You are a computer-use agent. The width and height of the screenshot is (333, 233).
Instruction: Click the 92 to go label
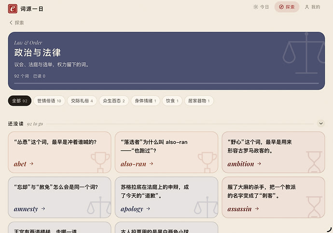(35, 123)
